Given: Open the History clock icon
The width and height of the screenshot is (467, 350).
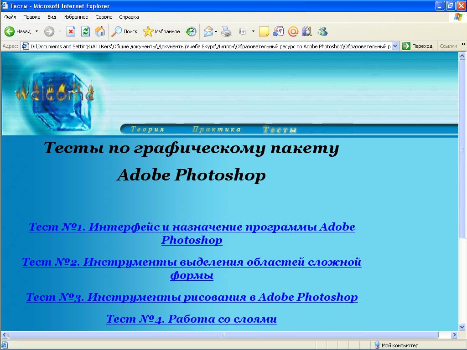Looking at the screenshot, I should [x=191, y=31].
